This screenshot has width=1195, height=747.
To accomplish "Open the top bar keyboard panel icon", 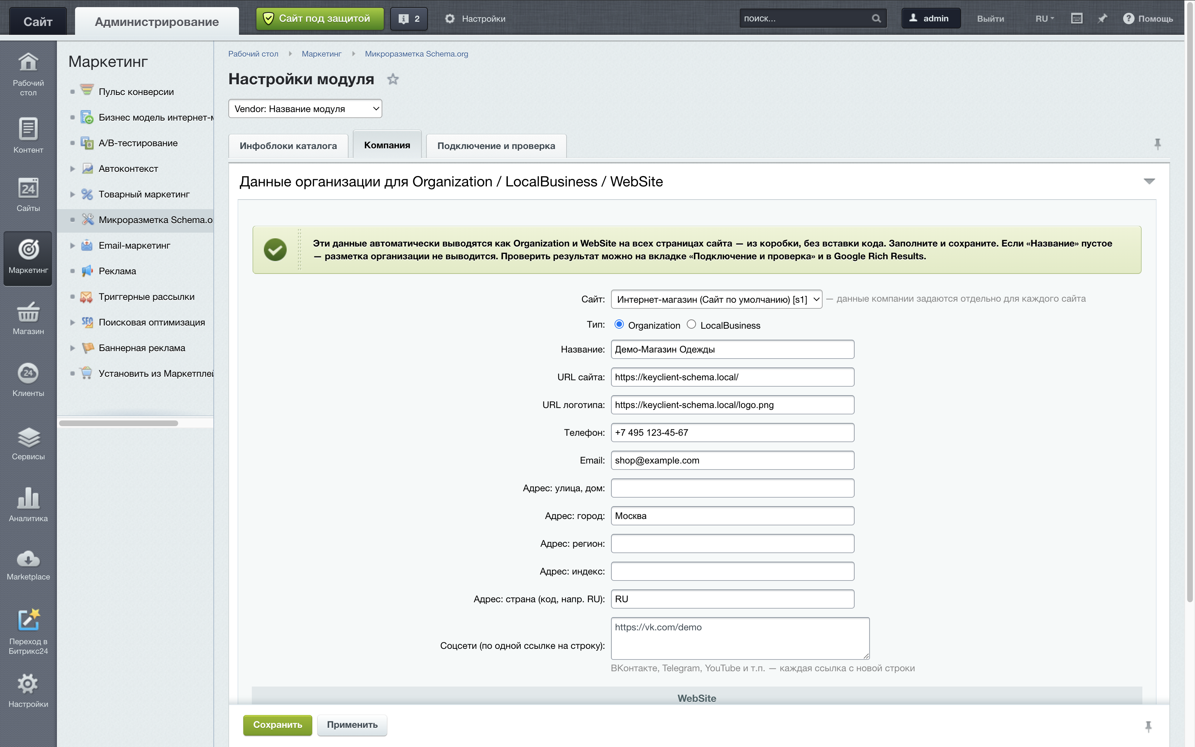I will [x=1077, y=18].
